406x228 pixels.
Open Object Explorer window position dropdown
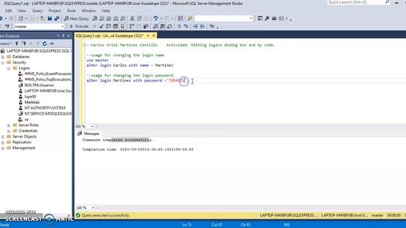58,36
